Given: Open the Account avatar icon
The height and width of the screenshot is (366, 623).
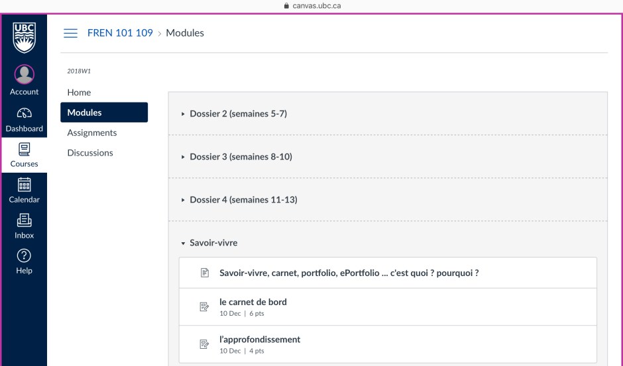Looking at the screenshot, I should (24, 75).
